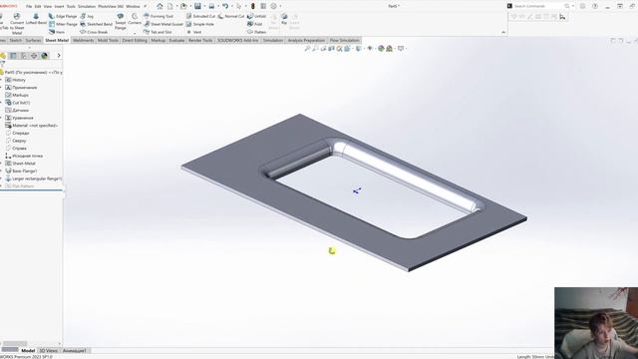Select the Vent tool
The height and width of the screenshot is (359, 638).
click(x=194, y=32)
